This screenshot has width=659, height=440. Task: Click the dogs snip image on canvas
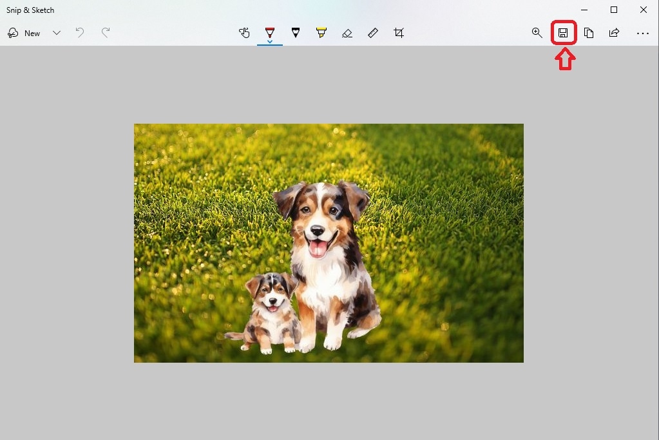tap(329, 243)
